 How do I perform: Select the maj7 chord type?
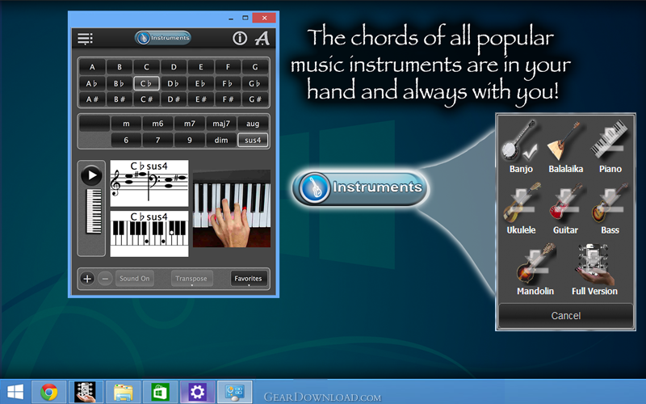pyautogui.click(x=221, y=124)
